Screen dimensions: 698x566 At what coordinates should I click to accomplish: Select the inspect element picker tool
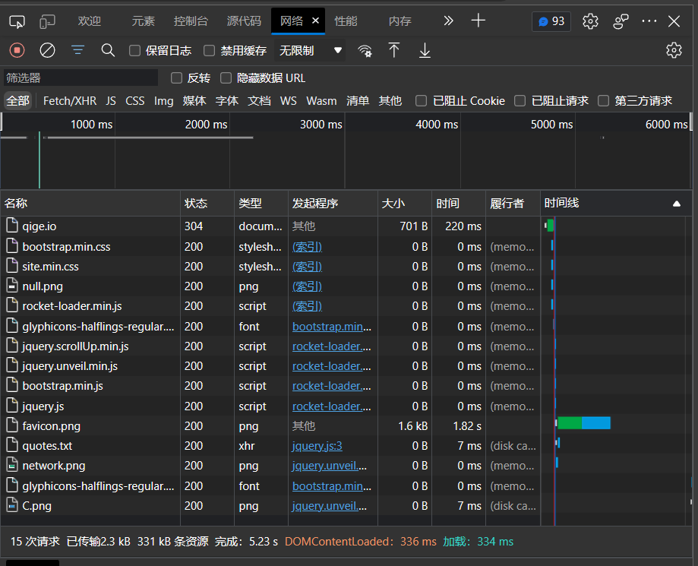point(17,21)
